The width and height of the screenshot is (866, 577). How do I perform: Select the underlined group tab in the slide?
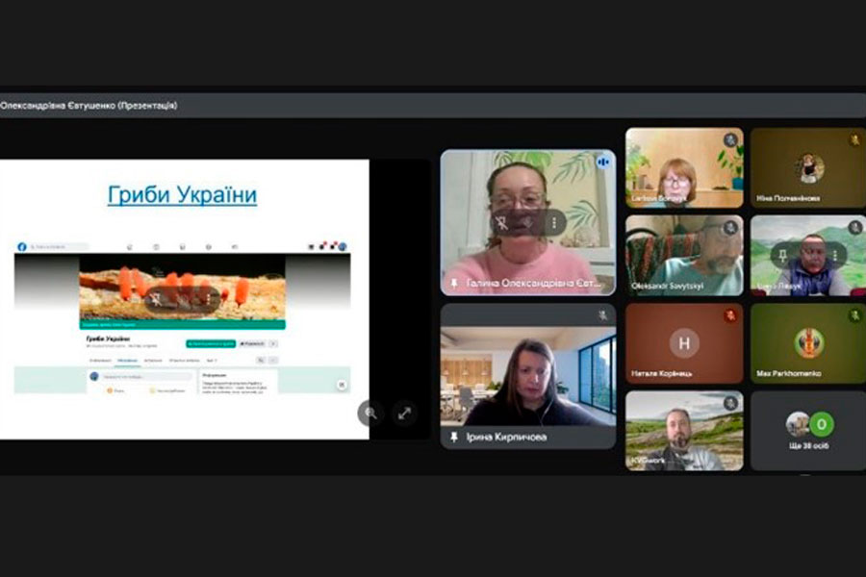[127, 361]
